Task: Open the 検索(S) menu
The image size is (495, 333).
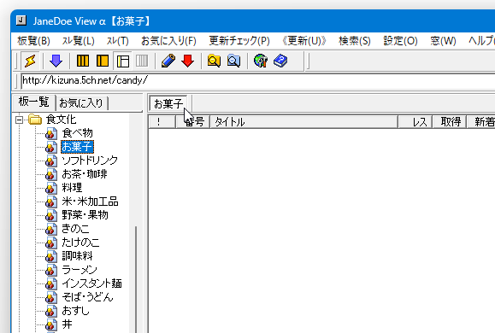Action: pos(355,41)
